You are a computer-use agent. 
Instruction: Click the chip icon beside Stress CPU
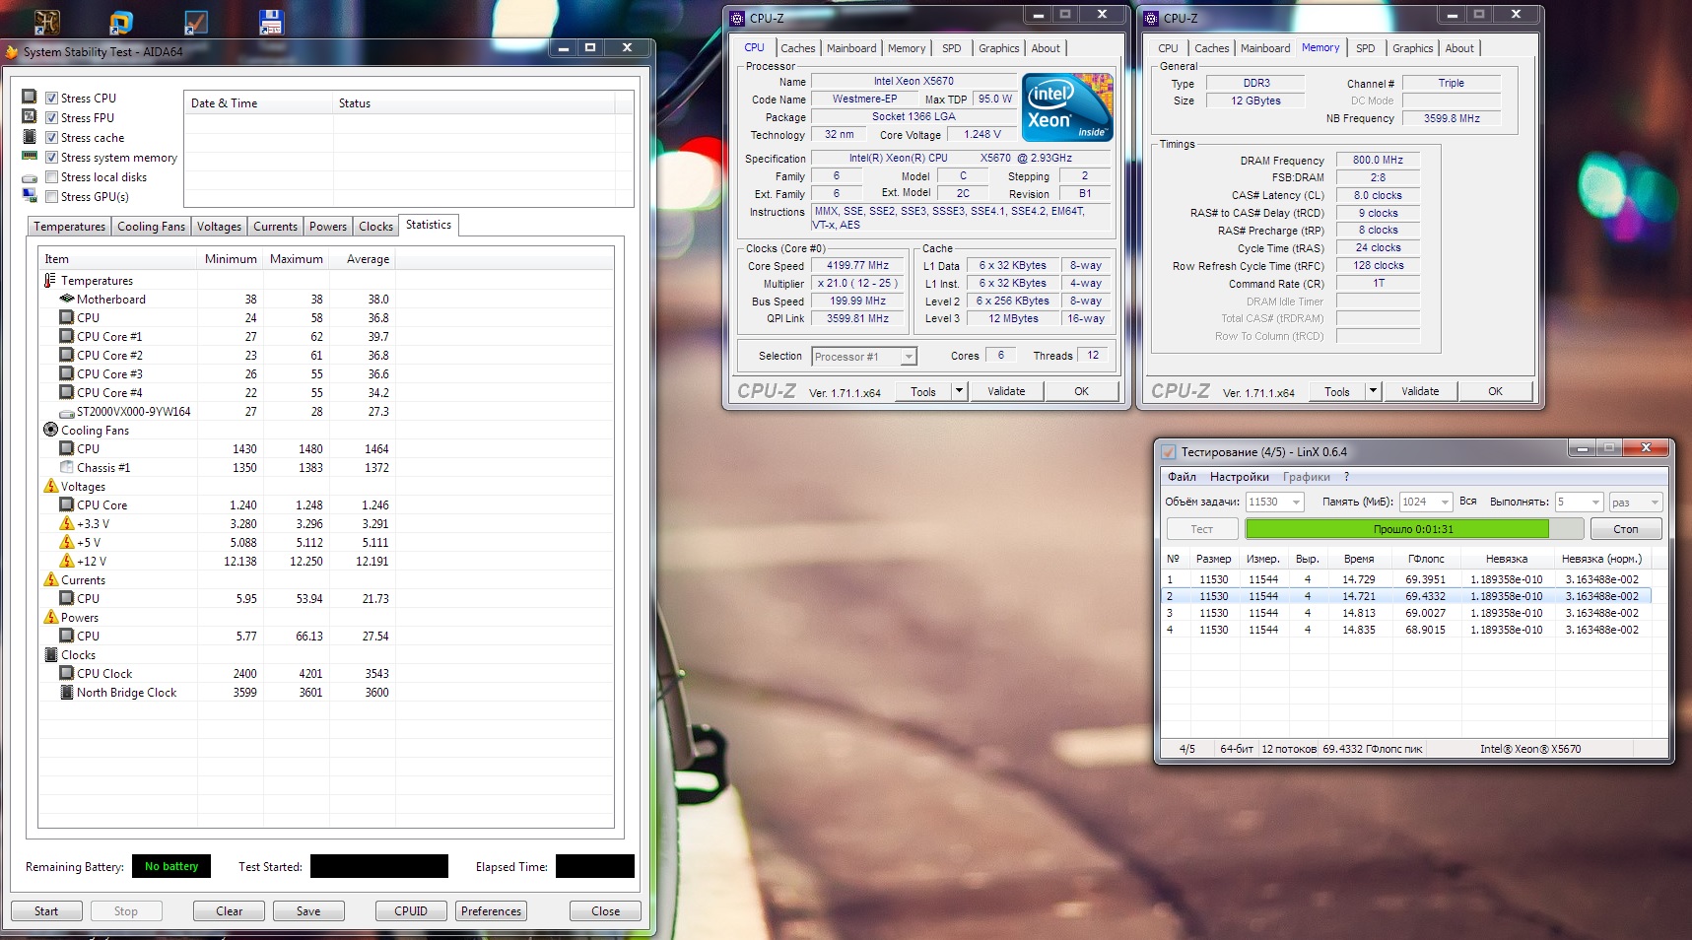tap(30, 97)
